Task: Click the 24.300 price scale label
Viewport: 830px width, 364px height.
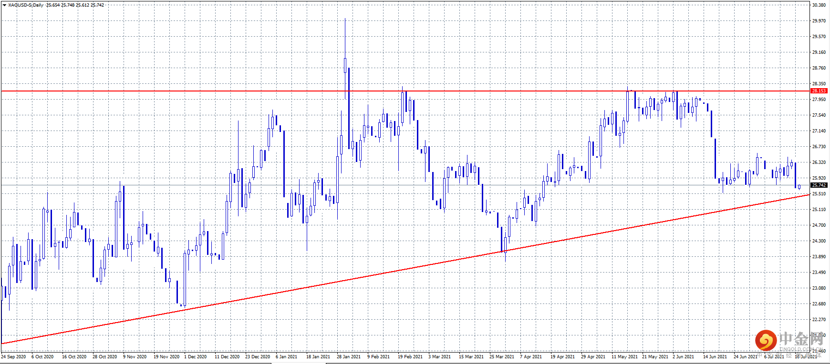Action: click(x=819, y=241)
